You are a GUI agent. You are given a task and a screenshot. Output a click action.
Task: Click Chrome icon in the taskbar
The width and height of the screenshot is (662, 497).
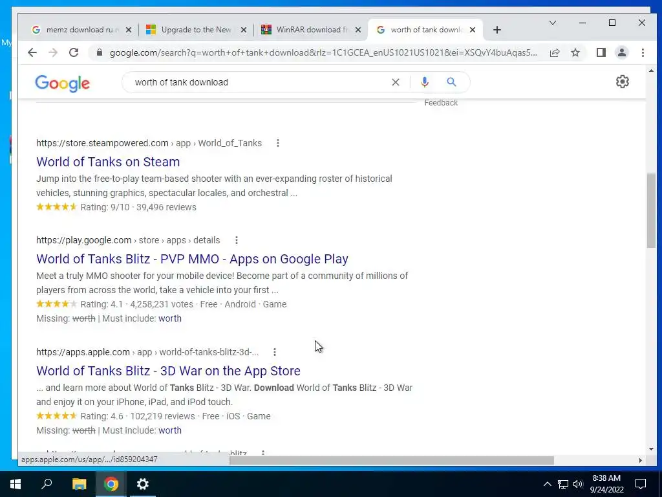pos(111,484)
